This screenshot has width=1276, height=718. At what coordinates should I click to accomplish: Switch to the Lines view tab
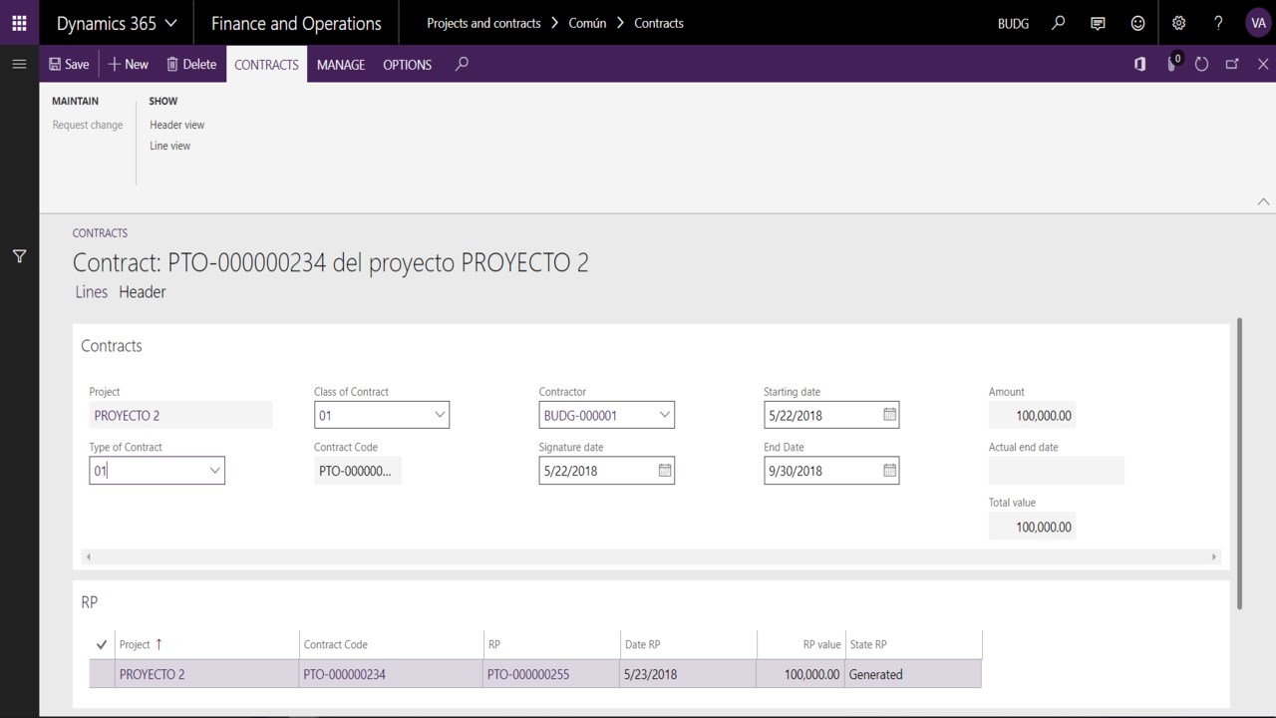pos(92,292)
